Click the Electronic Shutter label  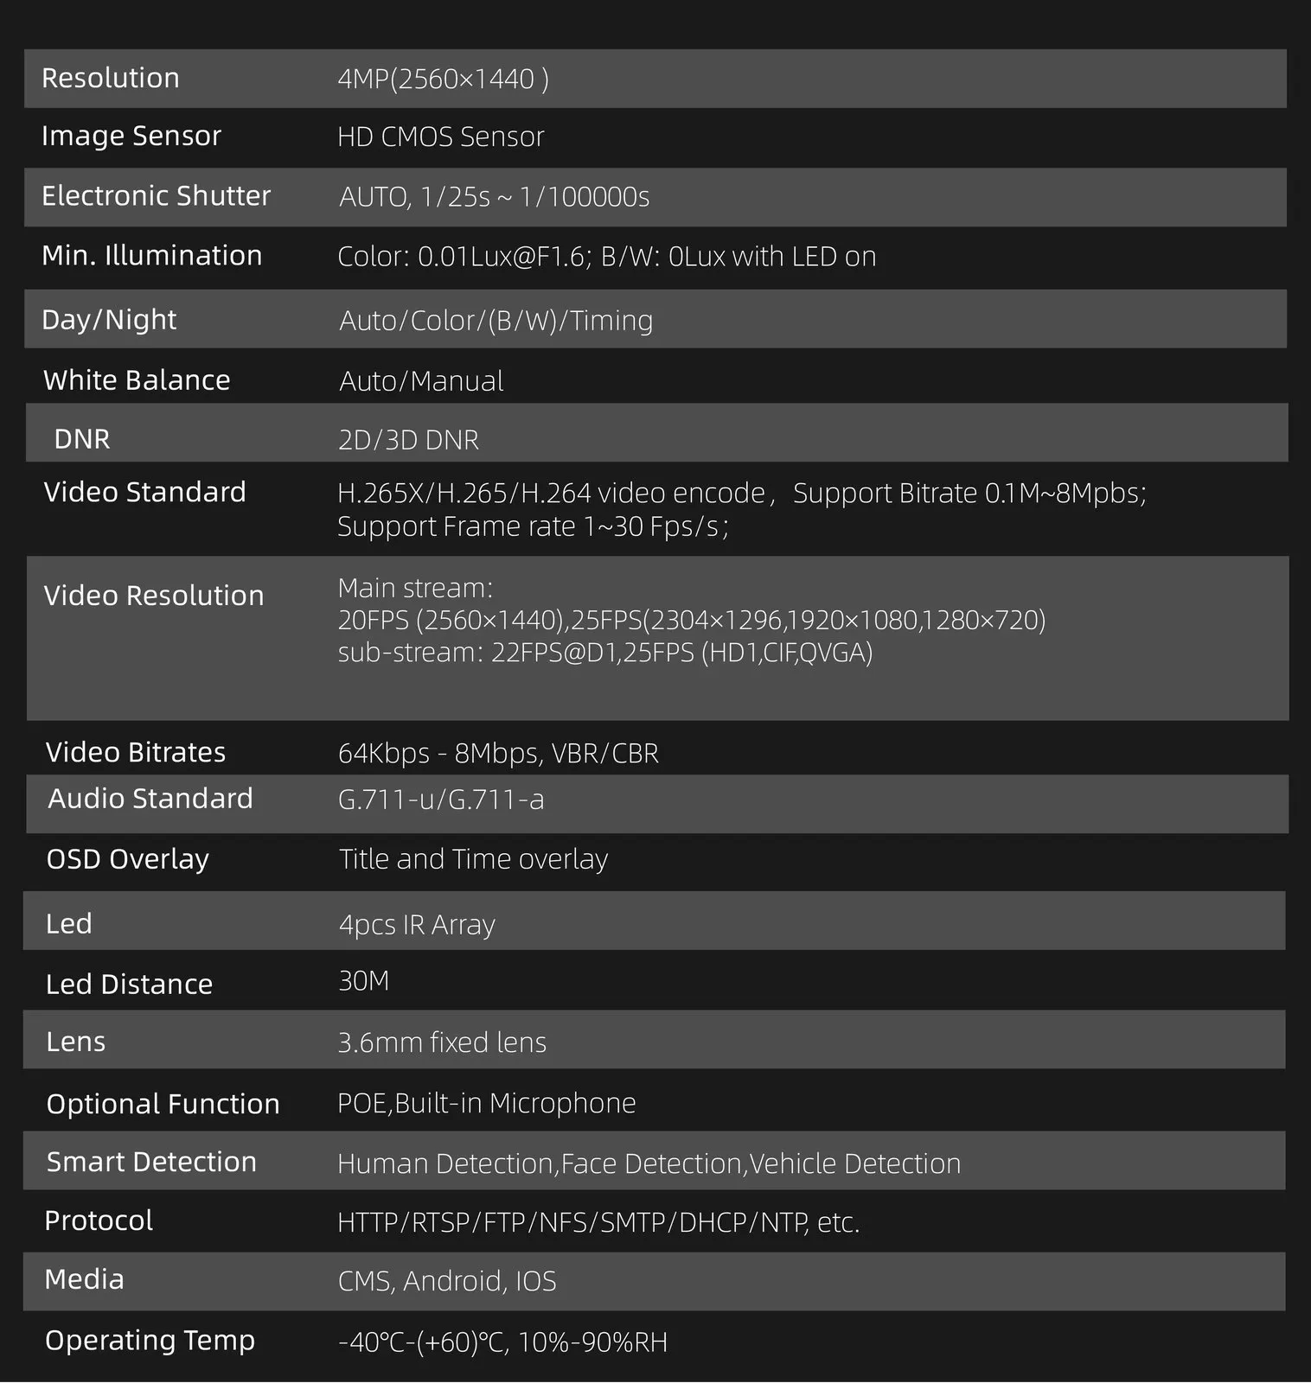tap(157, 195)
